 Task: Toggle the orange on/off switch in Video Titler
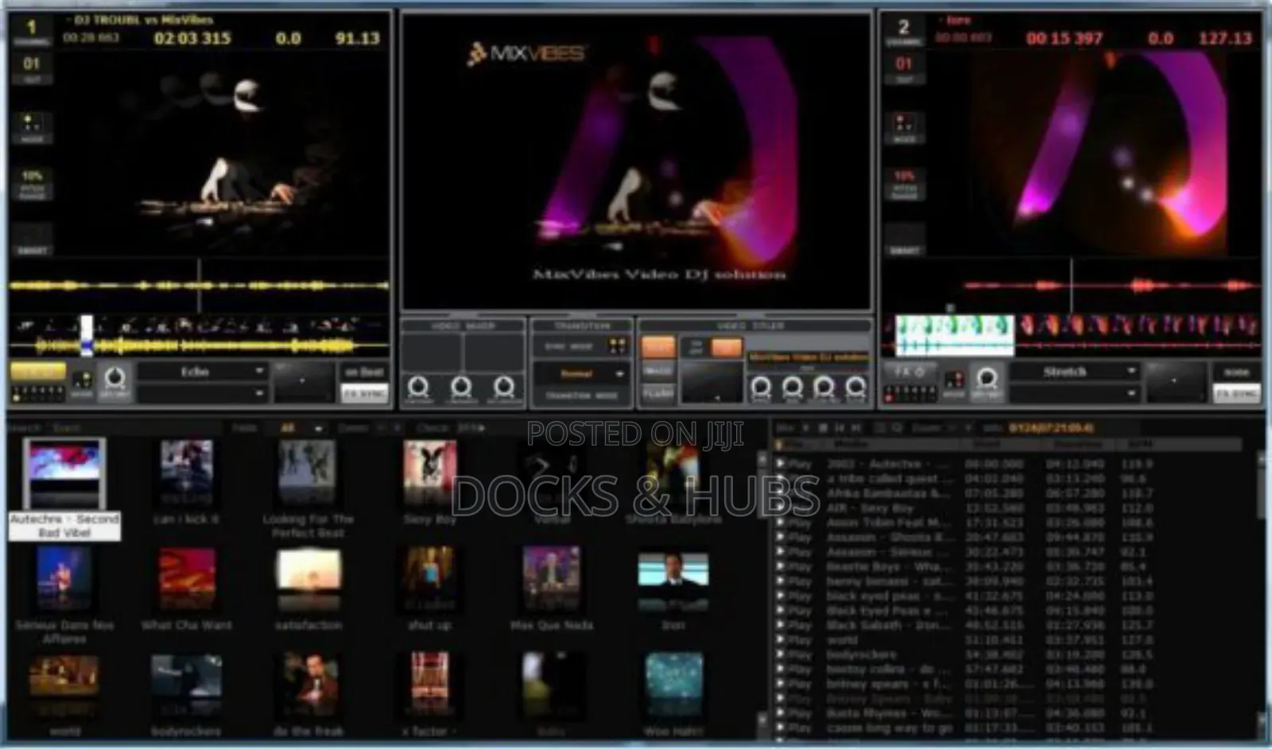(x=726, y=347)
